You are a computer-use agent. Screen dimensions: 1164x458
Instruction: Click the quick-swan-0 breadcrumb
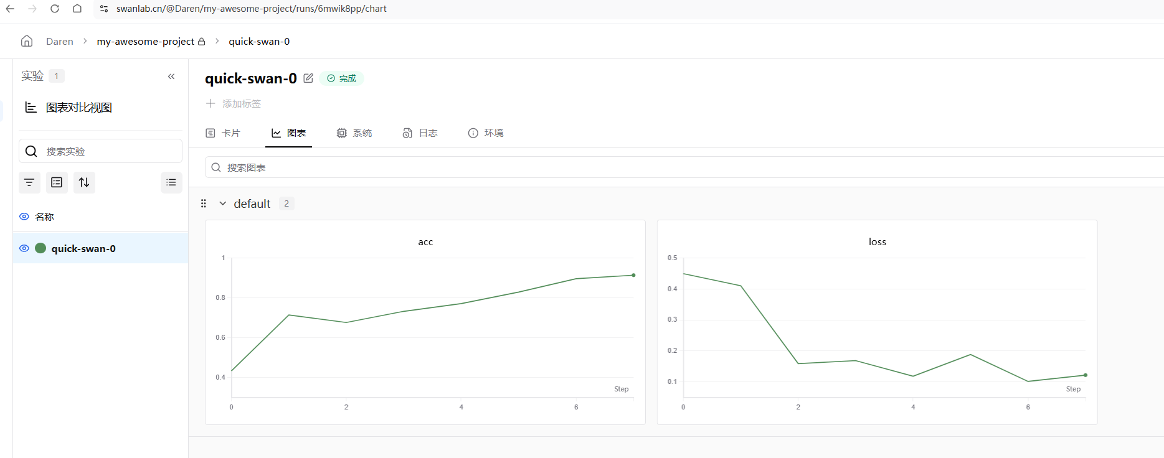tap(259, 41)
